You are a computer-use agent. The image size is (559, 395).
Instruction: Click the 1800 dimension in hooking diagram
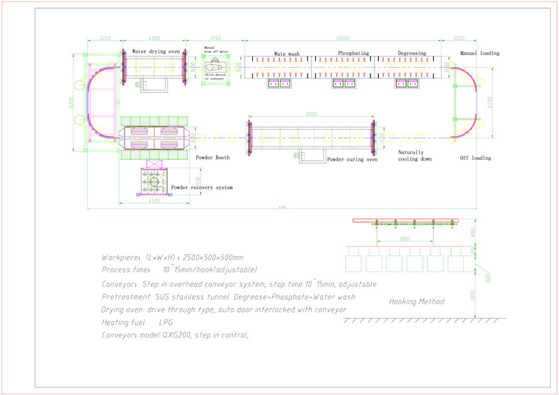point(405,239)
